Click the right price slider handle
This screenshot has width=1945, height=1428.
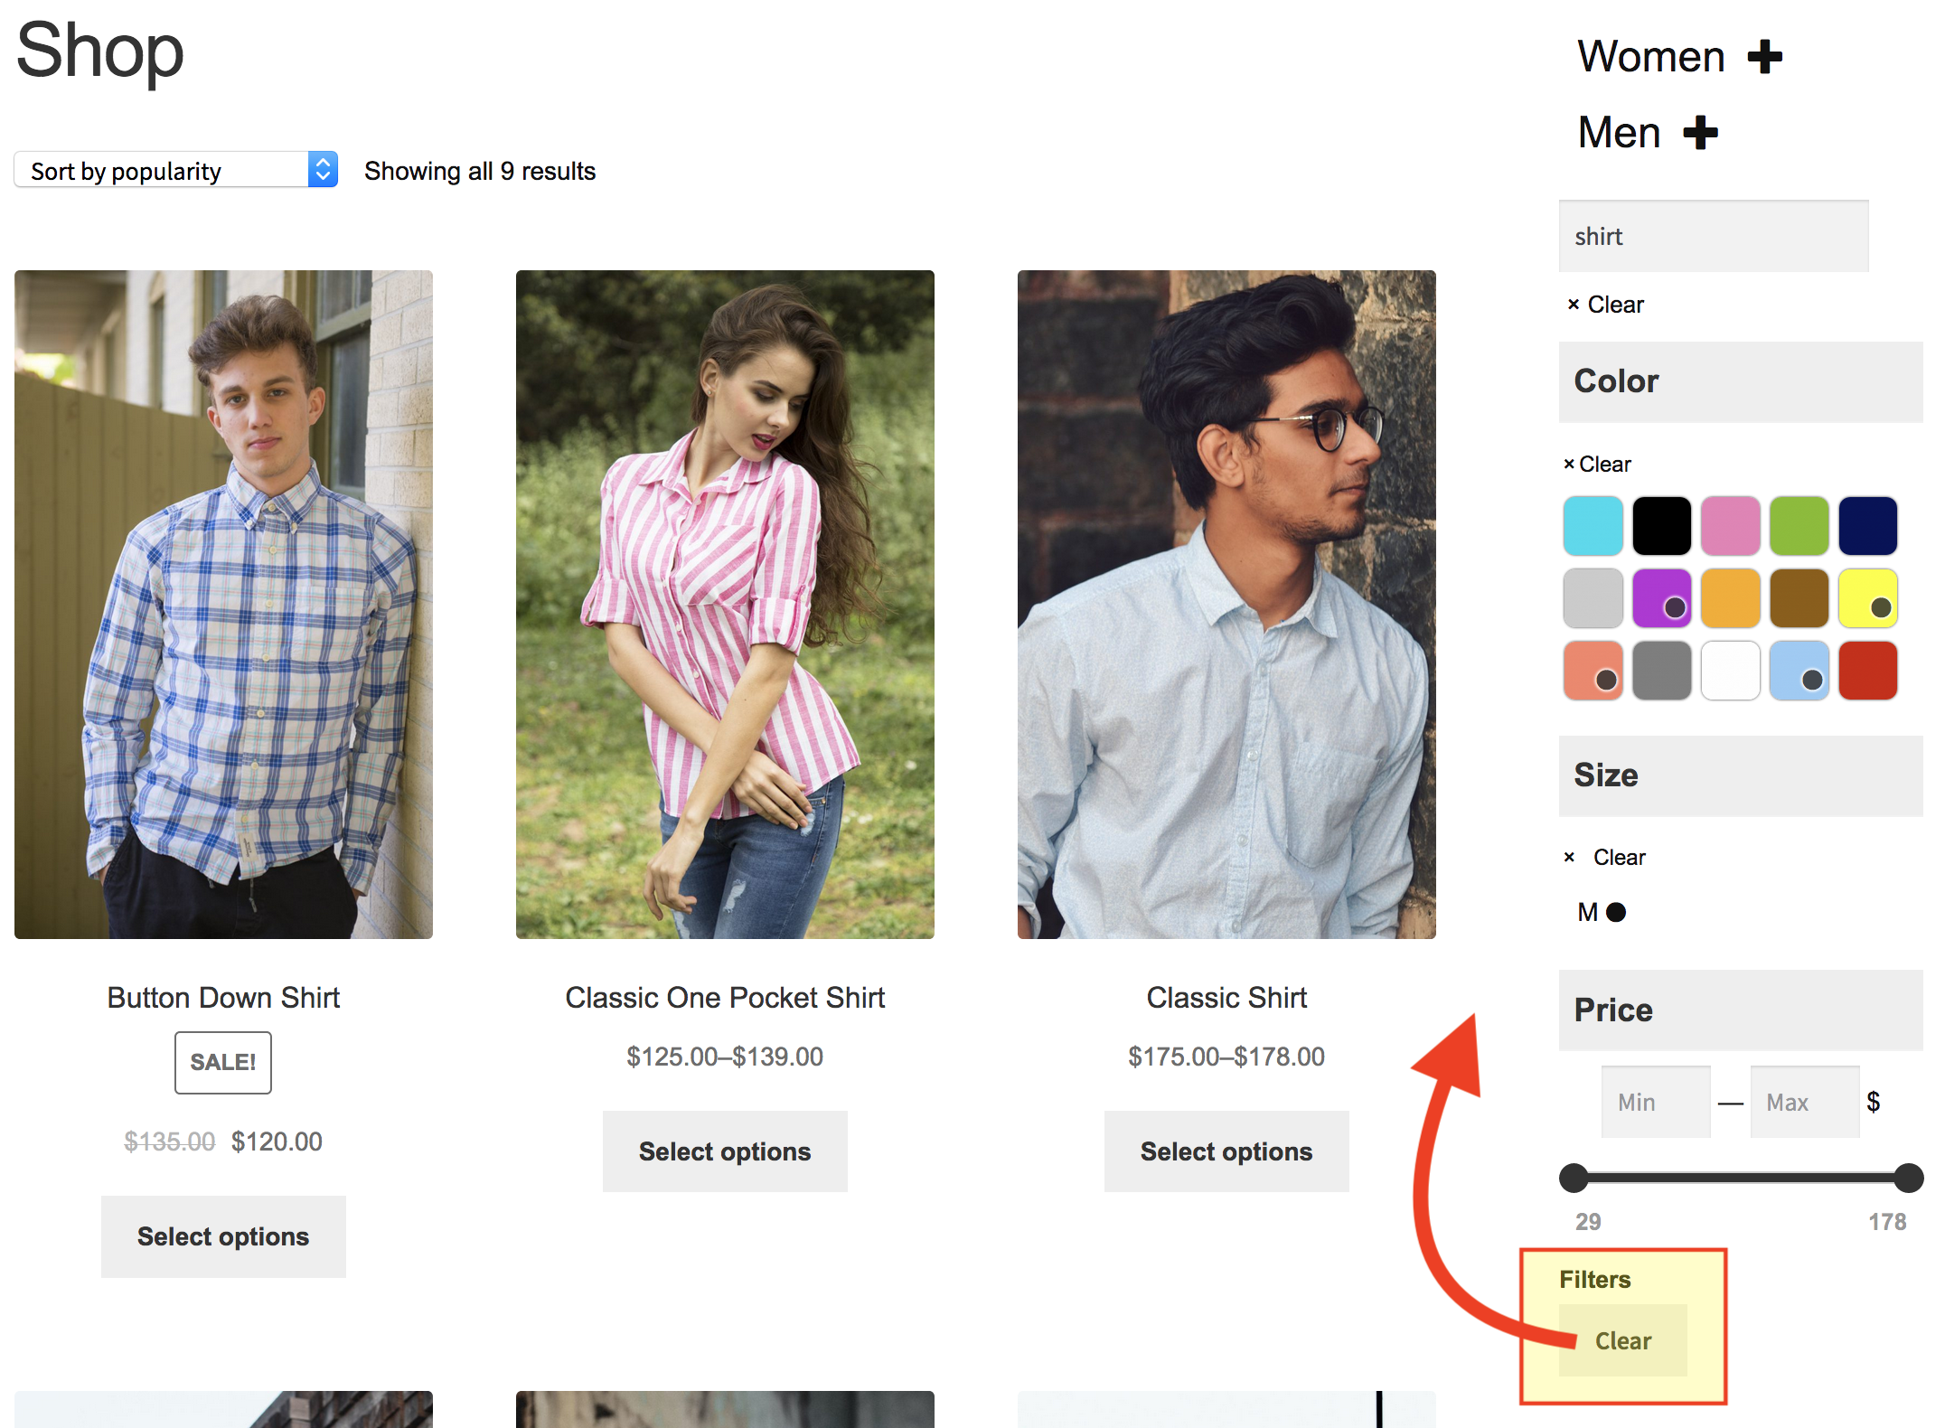1908,1178
